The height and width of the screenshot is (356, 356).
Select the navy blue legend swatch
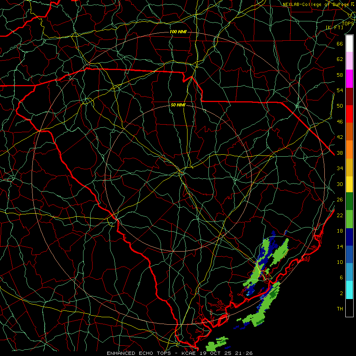[349, 237]
